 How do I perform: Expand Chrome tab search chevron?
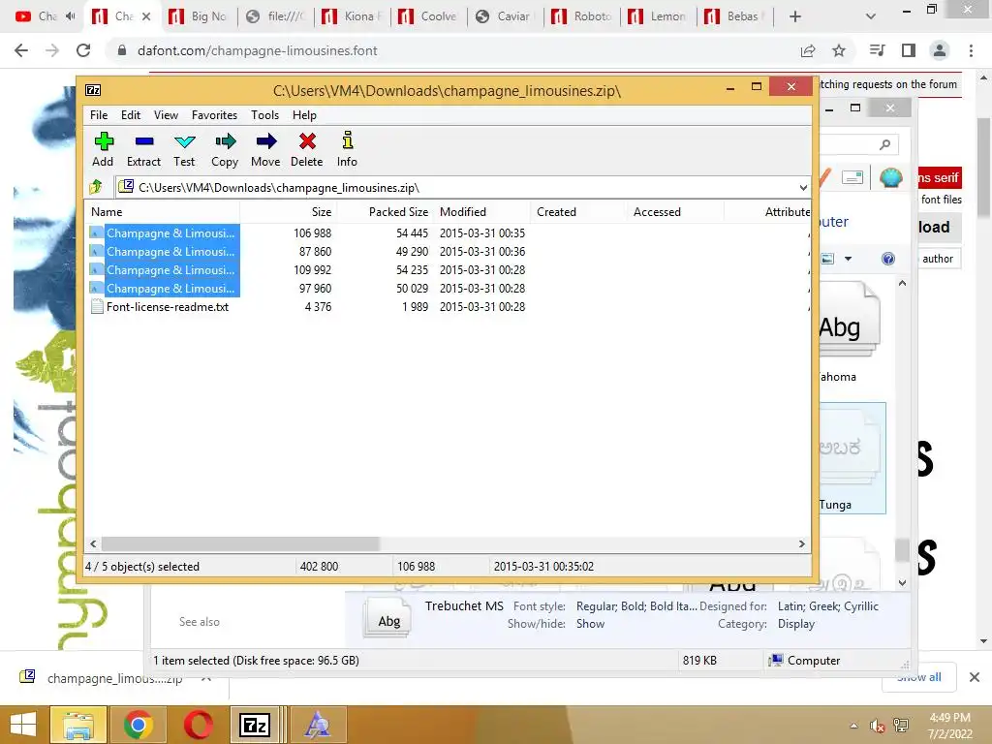pyautogui.click(x=871, y=16)
